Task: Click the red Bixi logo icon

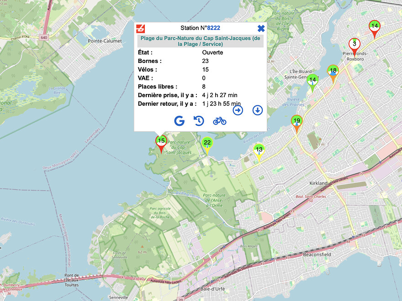Action: (x=141, y=29)
